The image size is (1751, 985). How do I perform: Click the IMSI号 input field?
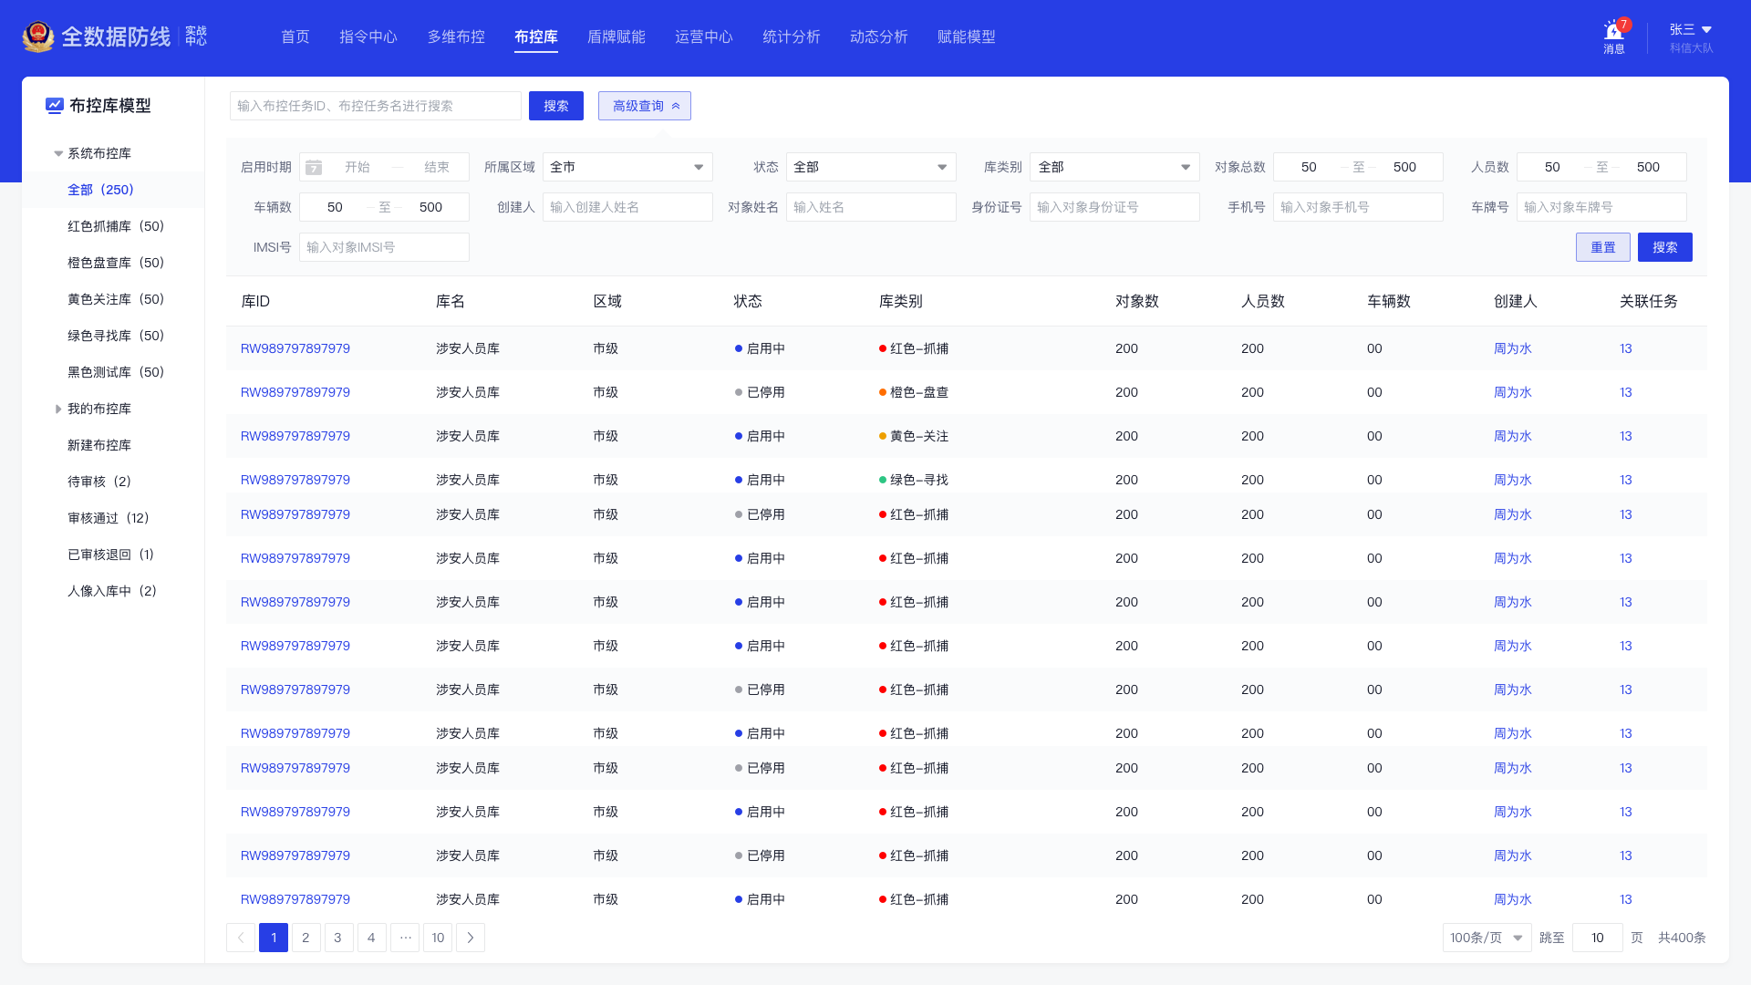pyautogui.click(x=384, y=247)
